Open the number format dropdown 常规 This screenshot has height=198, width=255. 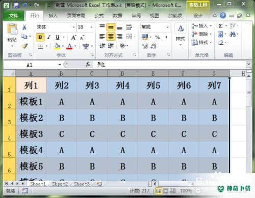(167, 27)
